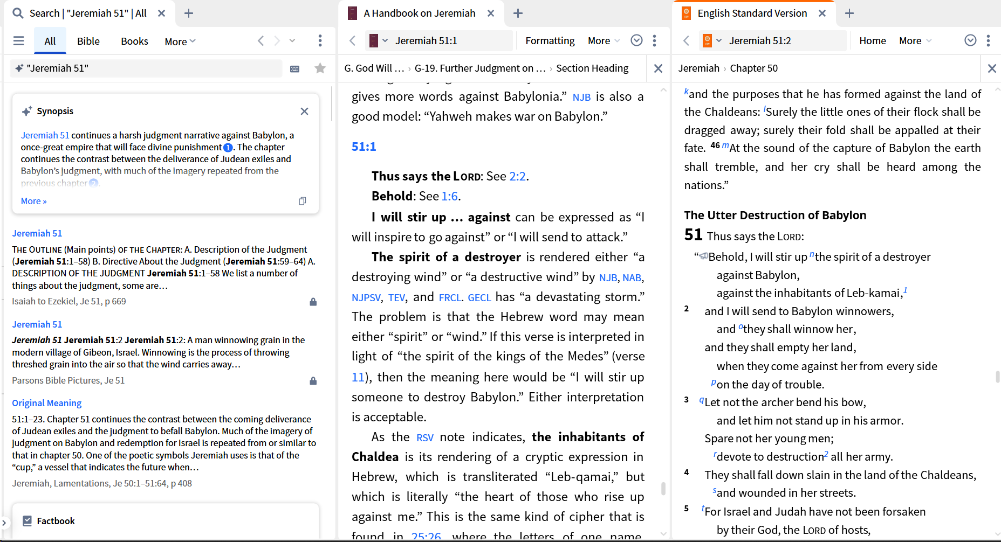Close the A Handbook on Jeremiah tab

tap(491, 13)
